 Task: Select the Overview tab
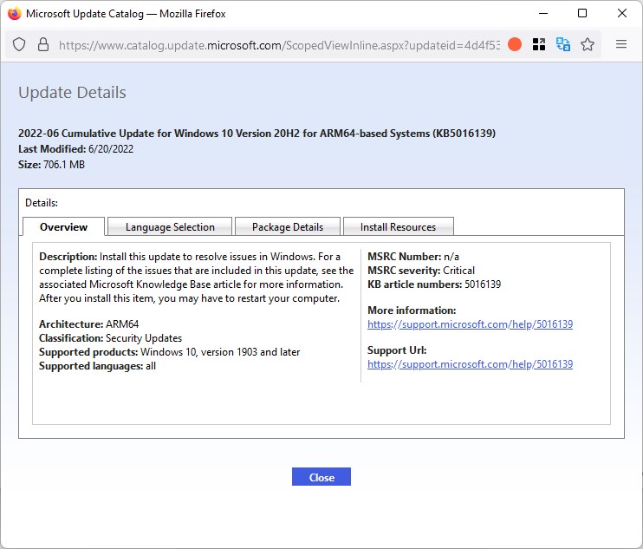click(63, 226)
